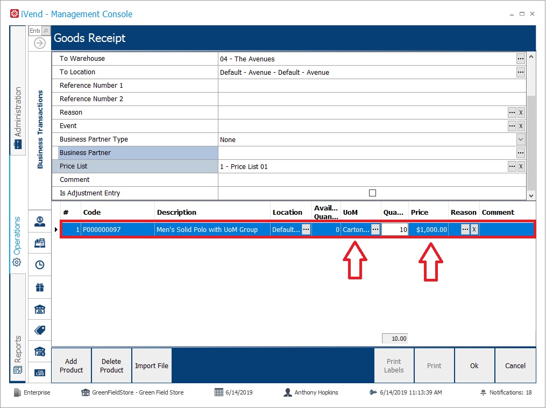Click the scrollbar down arrow
This screenshot has width=546, height=408.
click(x=531, y=196)
